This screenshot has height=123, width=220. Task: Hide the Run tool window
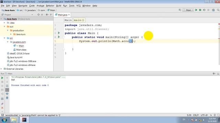pyautogui.click(x=218, y=73)
